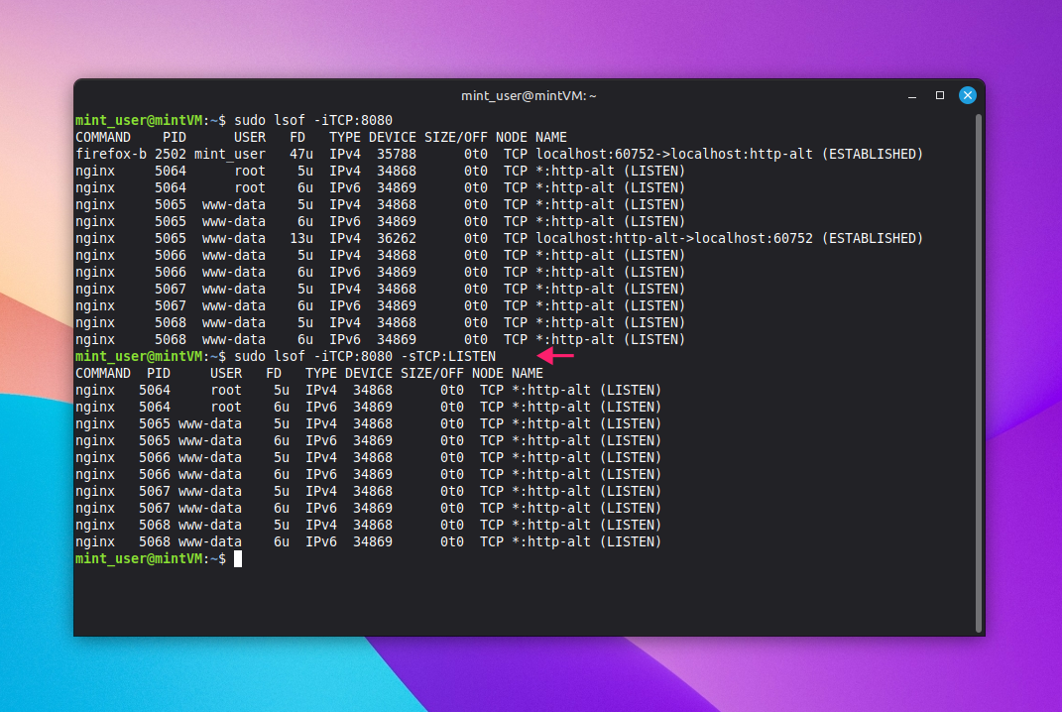1062x712 pixels.
Task: Click the second output's DEVICE header
Action: point(369,373)
